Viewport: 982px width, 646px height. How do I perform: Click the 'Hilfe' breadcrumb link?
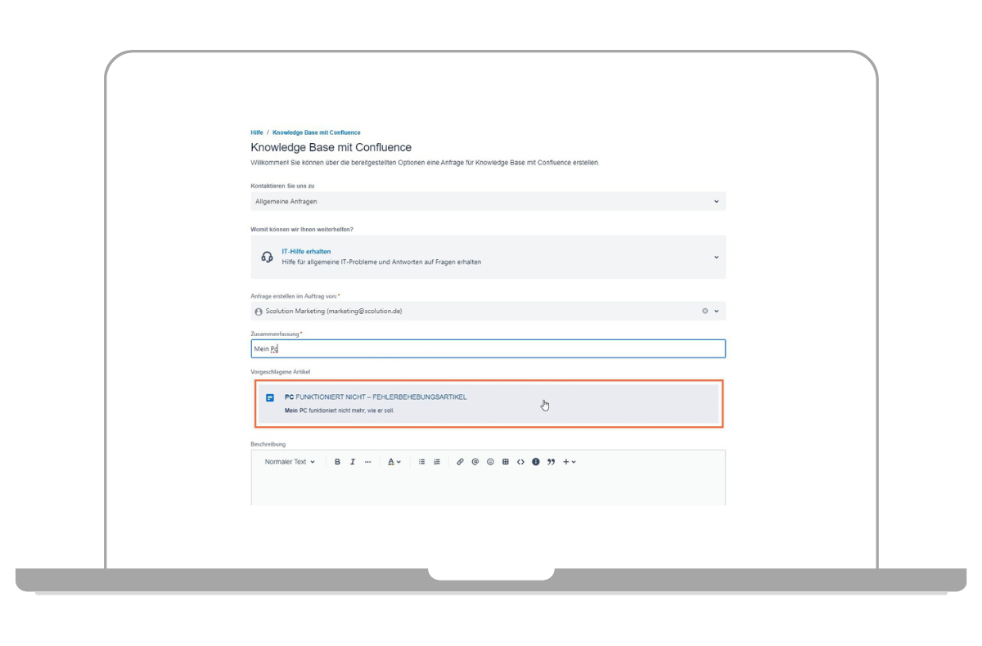257,132
